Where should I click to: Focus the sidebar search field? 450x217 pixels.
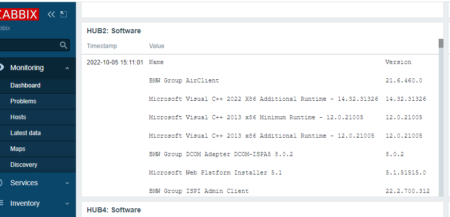click(28, 45)
